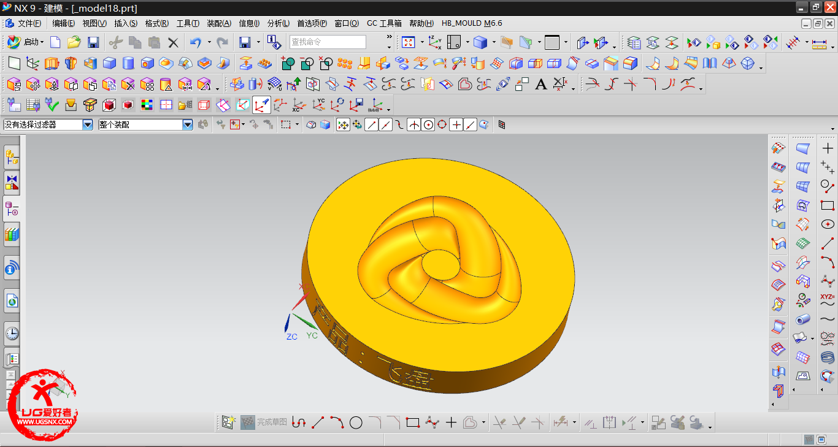Open the 插入(S) menu

[x=126, y=23]
